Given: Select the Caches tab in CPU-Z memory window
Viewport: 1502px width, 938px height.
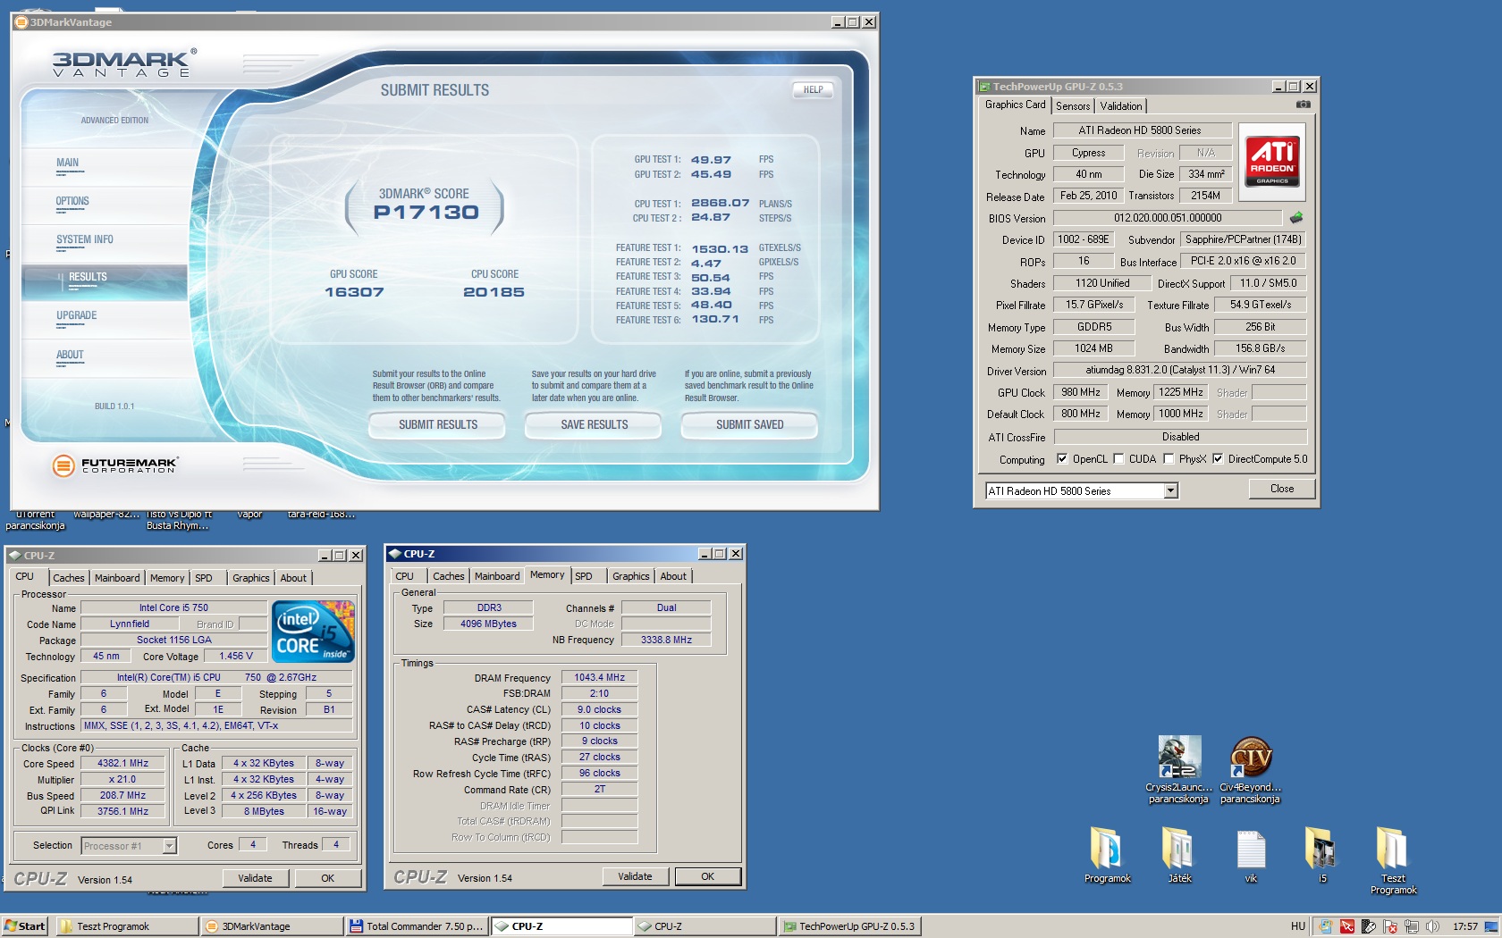Looking at the screenshot, I should tap(448, 576).
